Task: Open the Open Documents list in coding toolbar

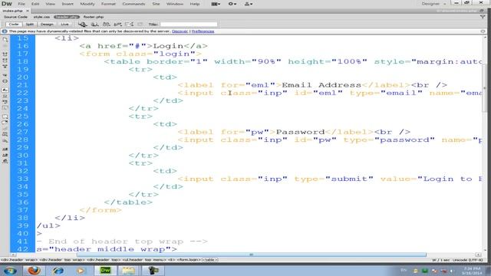Action: (5, 39)
